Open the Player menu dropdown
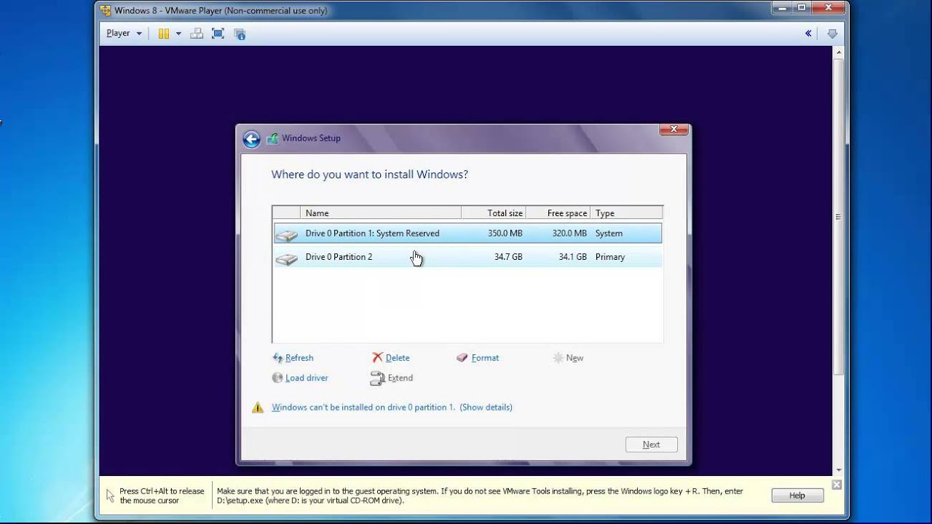The height and width of the screenshot is (524, 932). pyautogui.click(x=124, y=33)
